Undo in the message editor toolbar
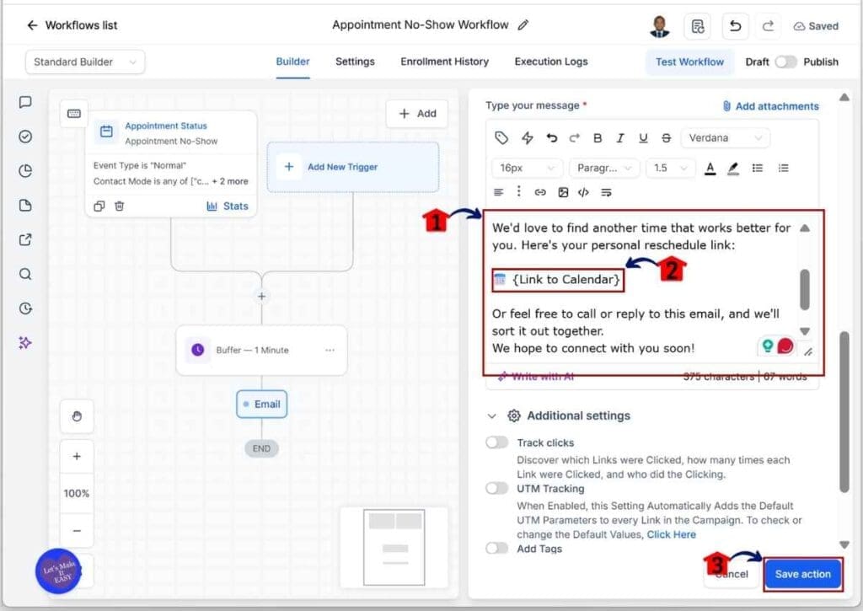The height and width of the screenshot is (611, 863). 551,137
